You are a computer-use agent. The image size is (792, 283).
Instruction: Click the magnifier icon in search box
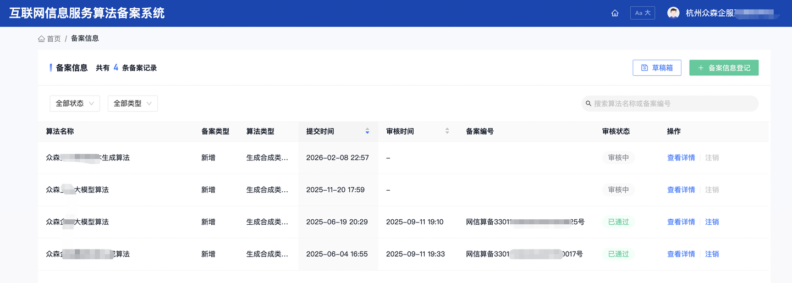click(x=588, y=103)
